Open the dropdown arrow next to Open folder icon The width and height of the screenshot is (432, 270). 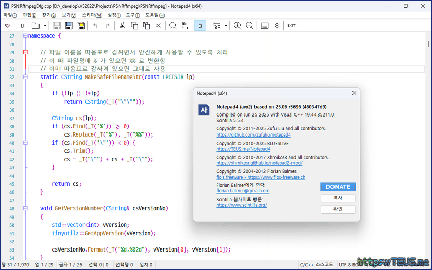point(45,25)
